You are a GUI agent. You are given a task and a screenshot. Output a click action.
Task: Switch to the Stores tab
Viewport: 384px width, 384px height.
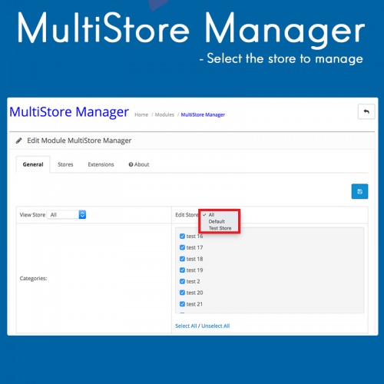[x=65, y=164]
